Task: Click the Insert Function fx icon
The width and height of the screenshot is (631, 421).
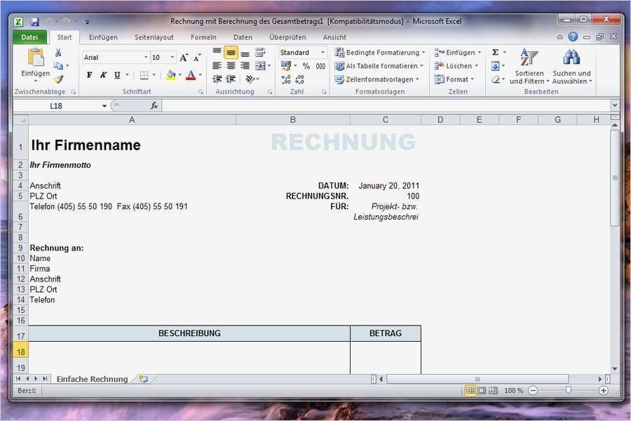Action: pos(154,105)
